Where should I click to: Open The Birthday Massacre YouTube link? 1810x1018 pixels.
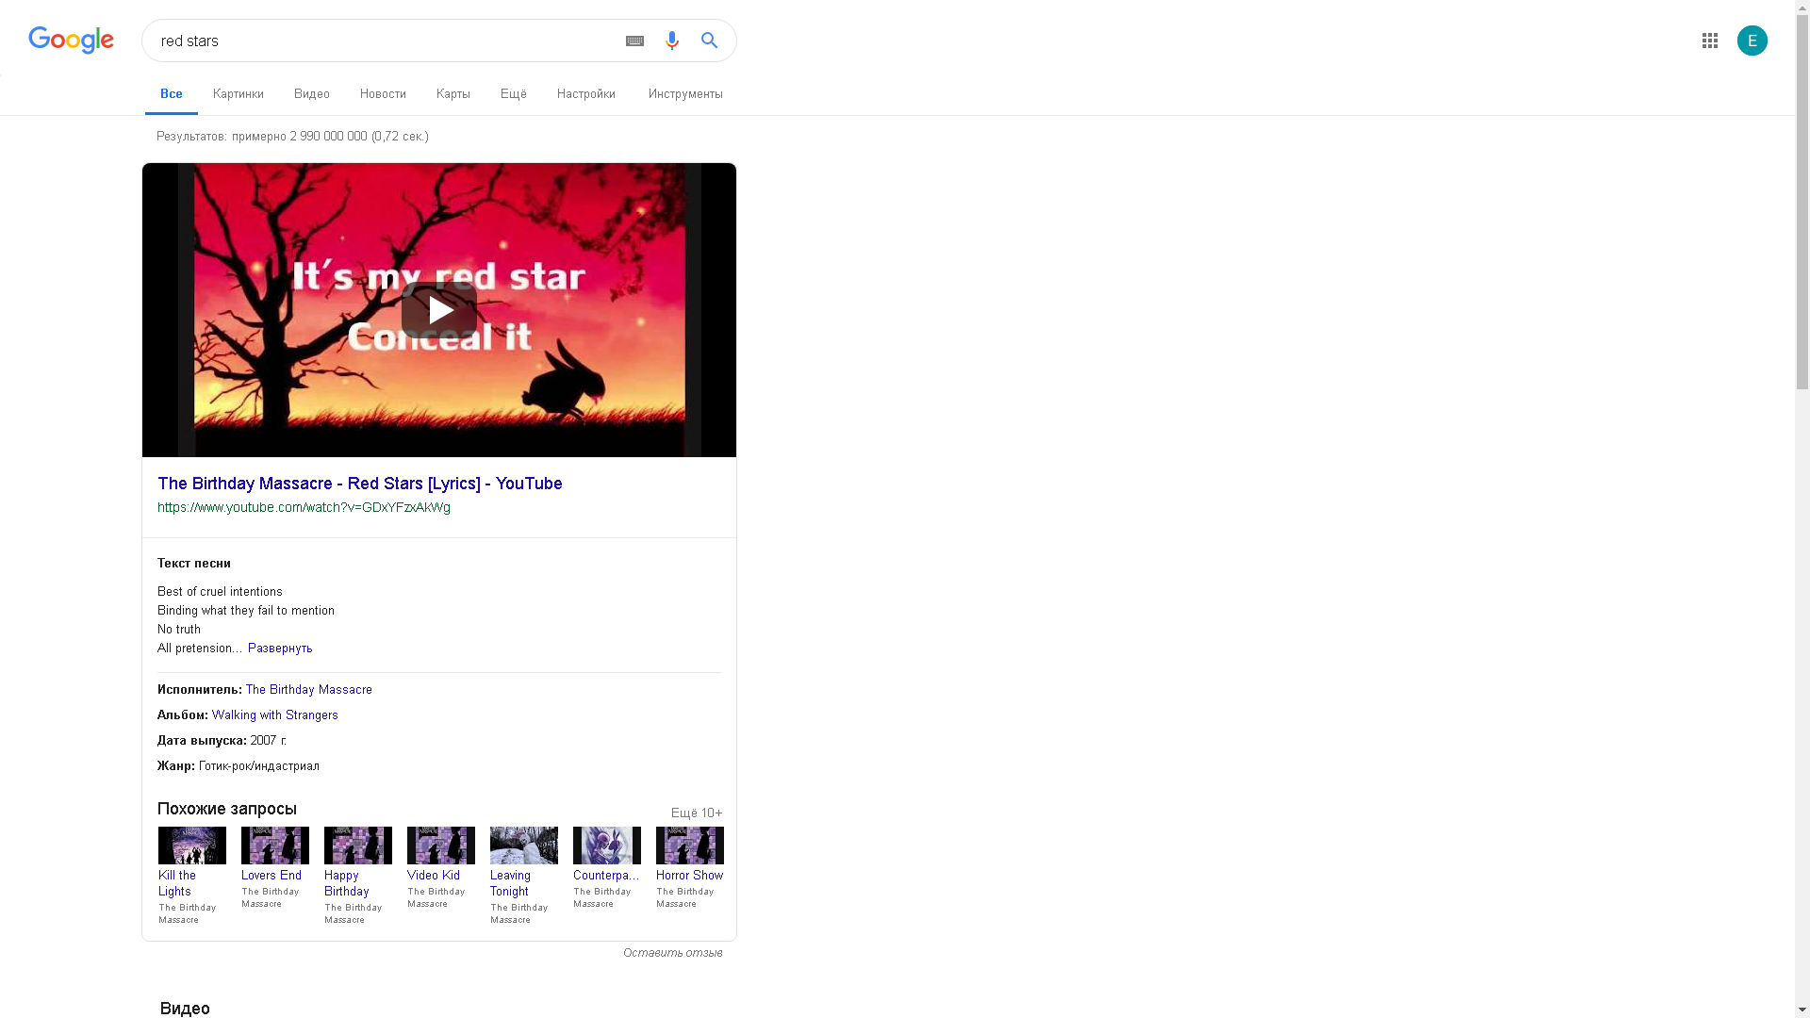click(x=360, y=484)
